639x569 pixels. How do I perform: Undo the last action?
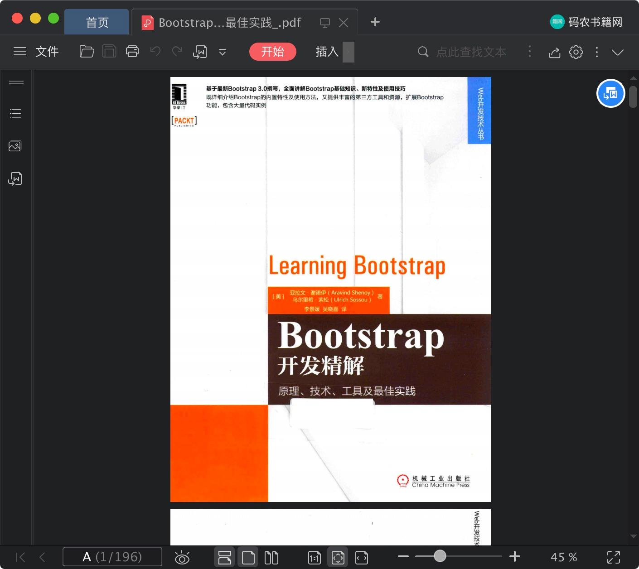point(155,52)
